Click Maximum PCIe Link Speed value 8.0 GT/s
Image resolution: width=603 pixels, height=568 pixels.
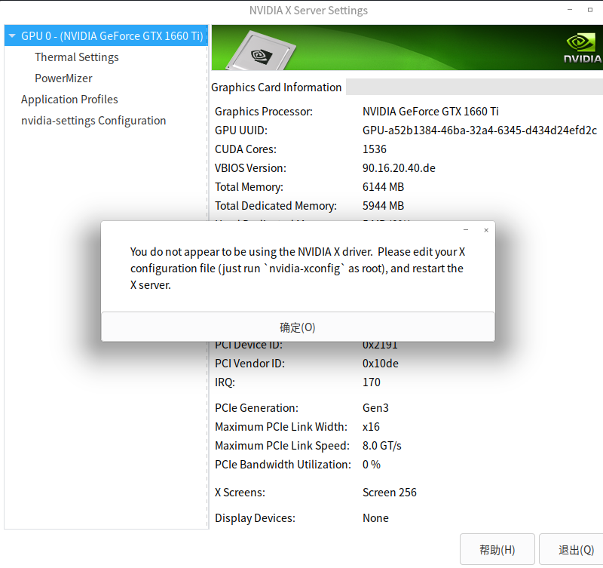(382, 446)
